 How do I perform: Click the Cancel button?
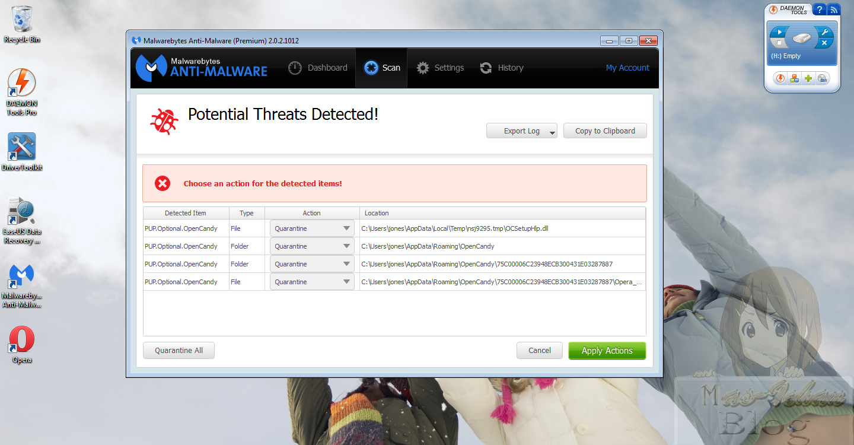click(x=540, y=351)
